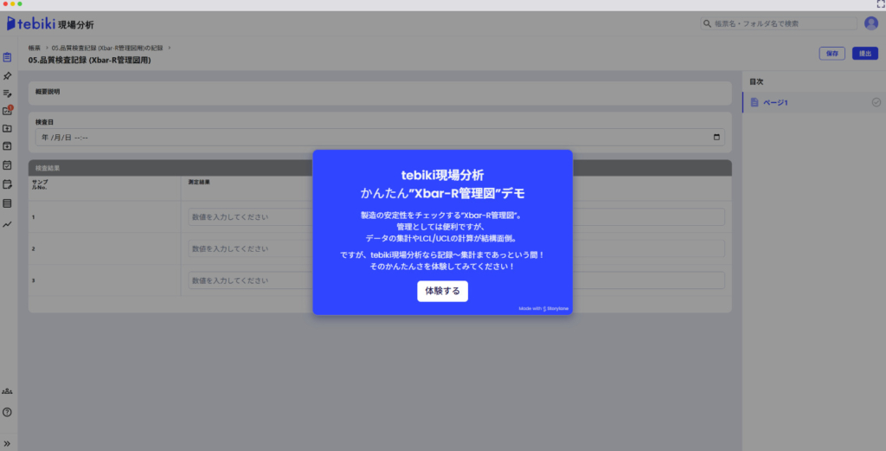
Task: Click the help question mark icon
Action: click(x=8, y=412)
